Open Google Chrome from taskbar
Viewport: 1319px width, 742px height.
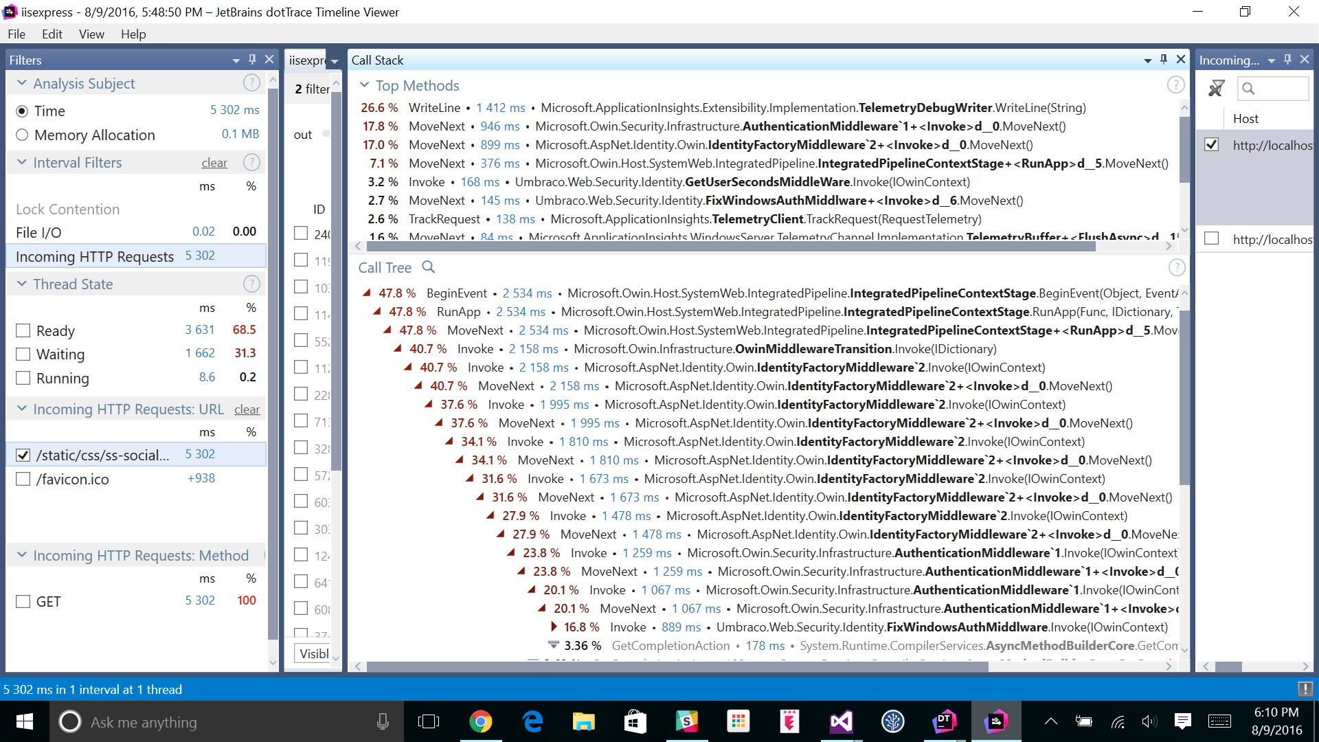coord(480,721)
